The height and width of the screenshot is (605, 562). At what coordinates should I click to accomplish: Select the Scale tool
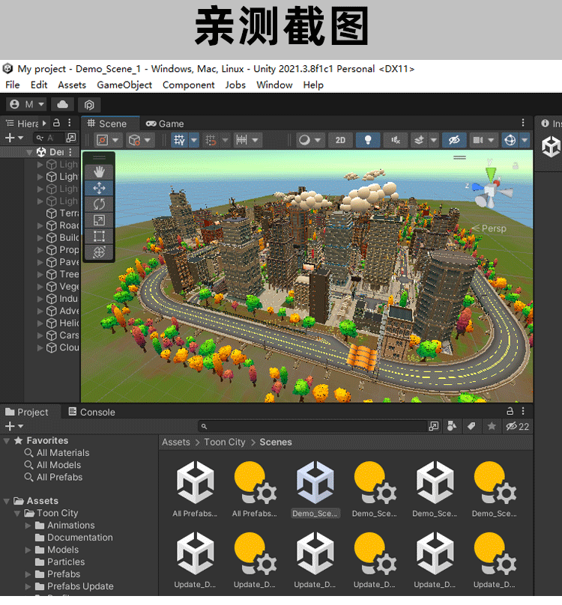(x=99, y=220)
